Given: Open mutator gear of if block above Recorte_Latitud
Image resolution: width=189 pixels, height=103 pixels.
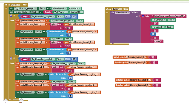Looking at the screenshot, I should click(x=11, y=16).
